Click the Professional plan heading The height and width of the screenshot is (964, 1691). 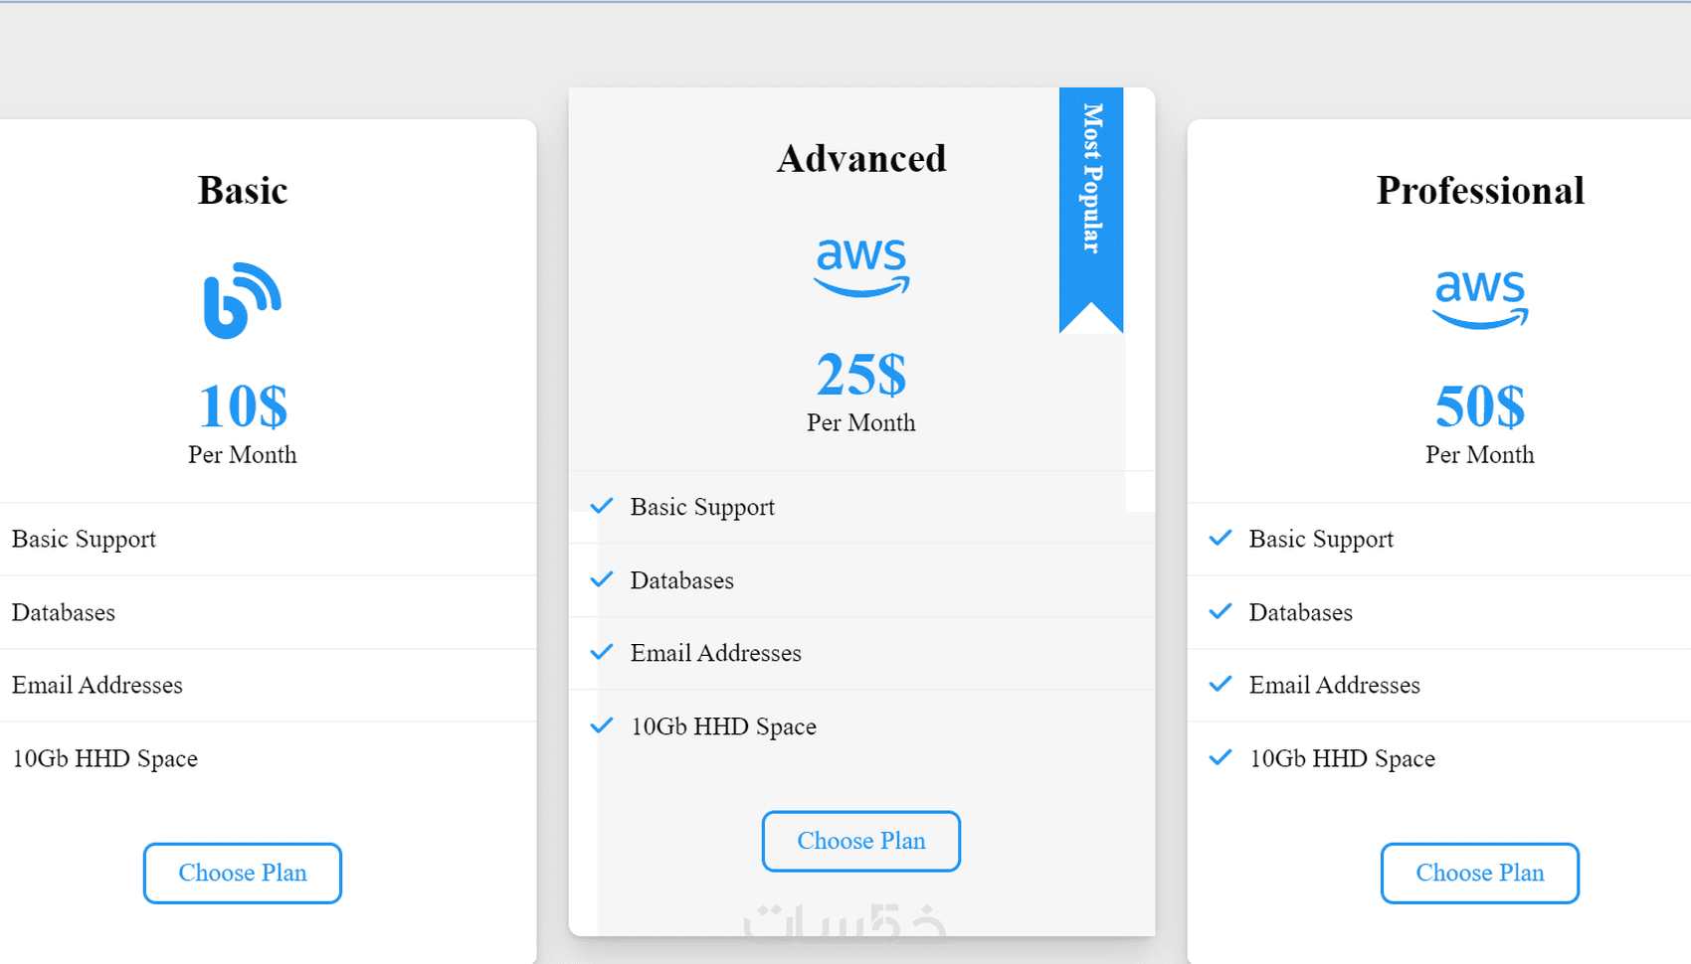pyautogui.click(x=1480, y=190)
